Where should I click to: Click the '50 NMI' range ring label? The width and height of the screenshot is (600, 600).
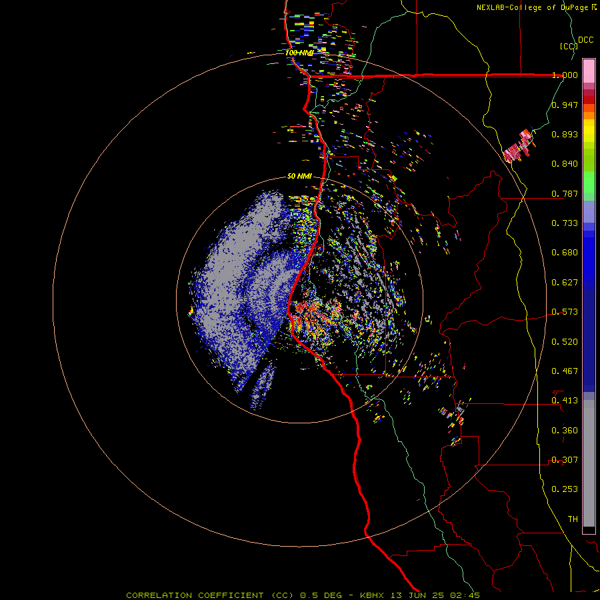[299, 176]
